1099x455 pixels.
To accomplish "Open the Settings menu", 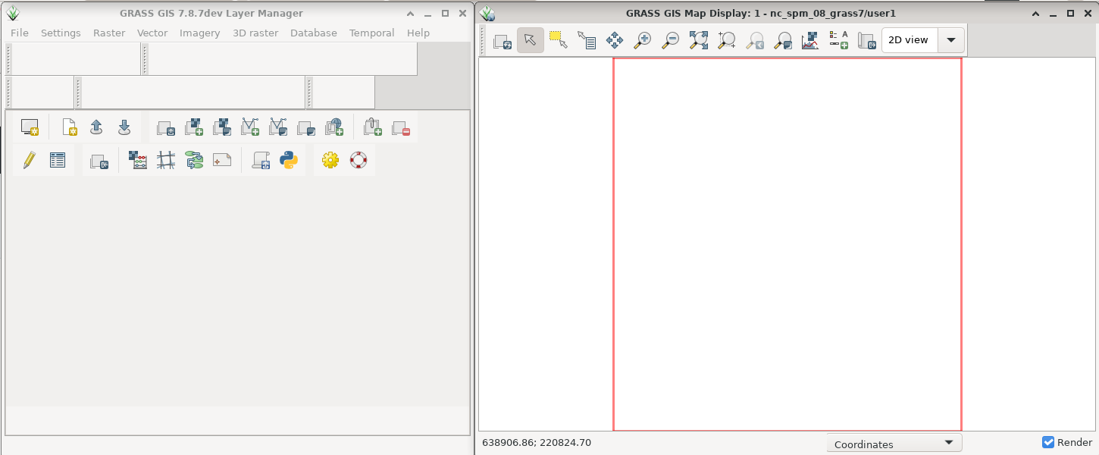I will pyautogui.click(x=61, y=33).
